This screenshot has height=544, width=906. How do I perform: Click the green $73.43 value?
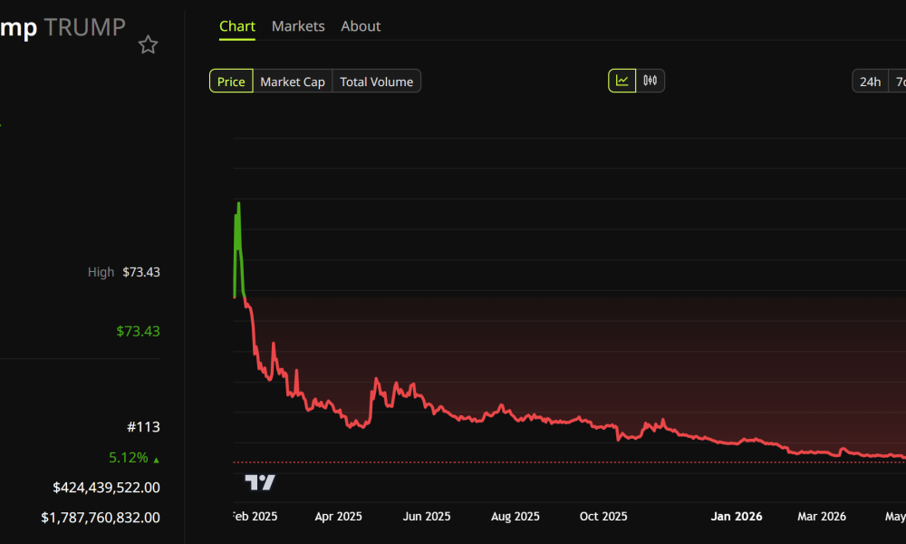(x=138, y=331)
